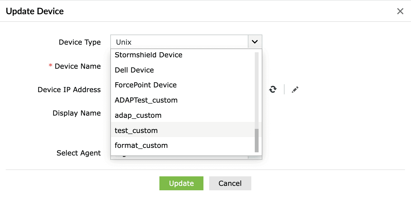Click the refresh icon beside Device IP Address
Viewport: 411px width, 202px height.
coord(273,90)
